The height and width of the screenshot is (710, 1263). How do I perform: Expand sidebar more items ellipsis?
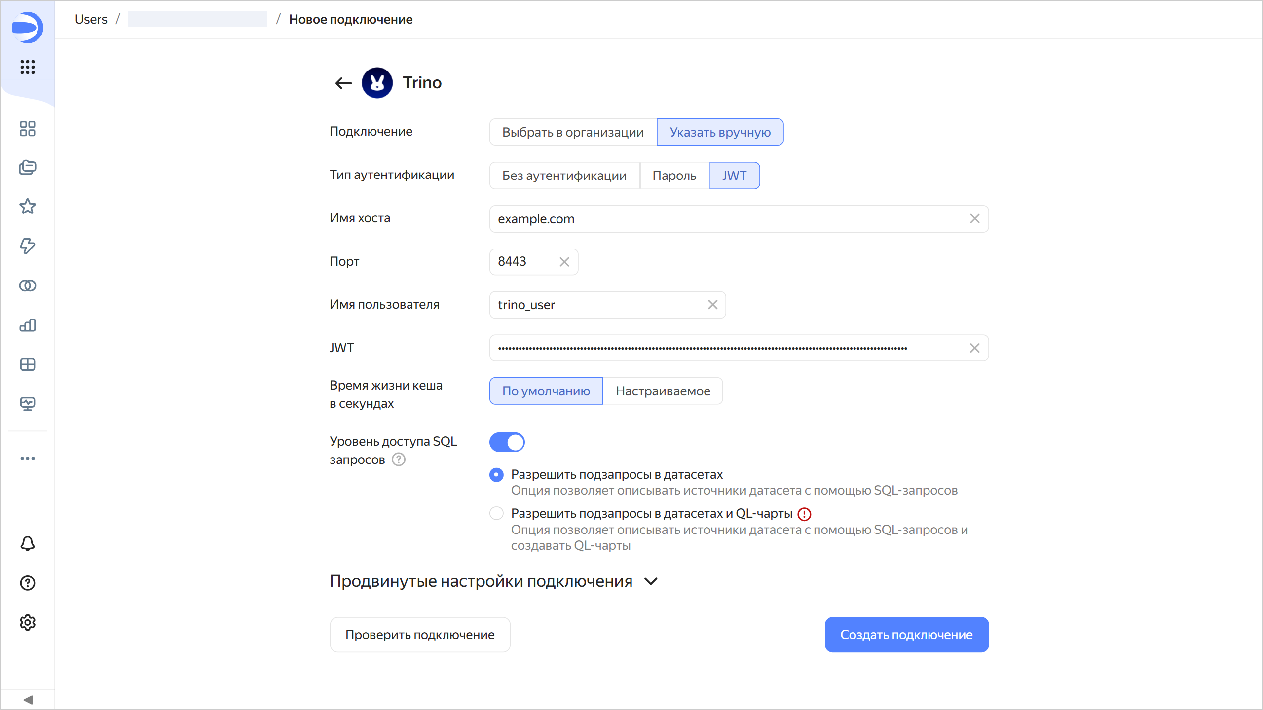28,458
